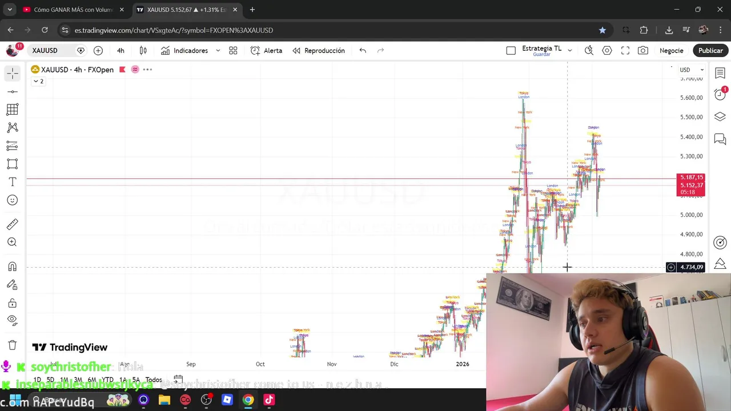Open a new browser tab
This screenshot has height=411, width=731.
pyautogui.click(x=252, y=10)
